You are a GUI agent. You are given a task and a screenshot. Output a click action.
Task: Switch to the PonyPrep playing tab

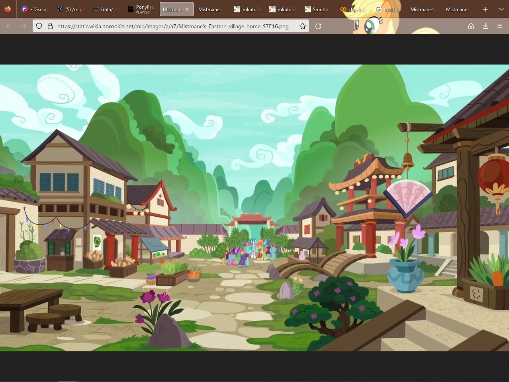[x=141, y=9]
